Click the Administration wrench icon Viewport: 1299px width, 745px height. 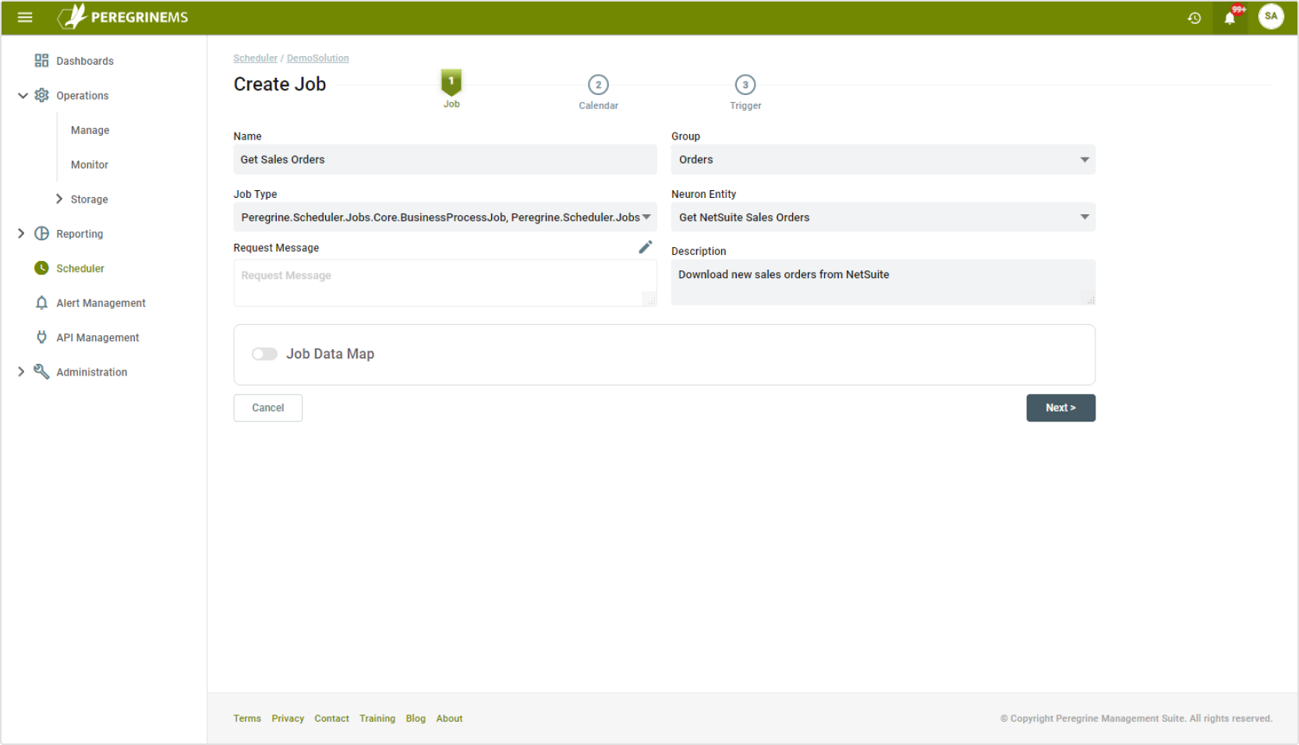(x=41, y=372)
